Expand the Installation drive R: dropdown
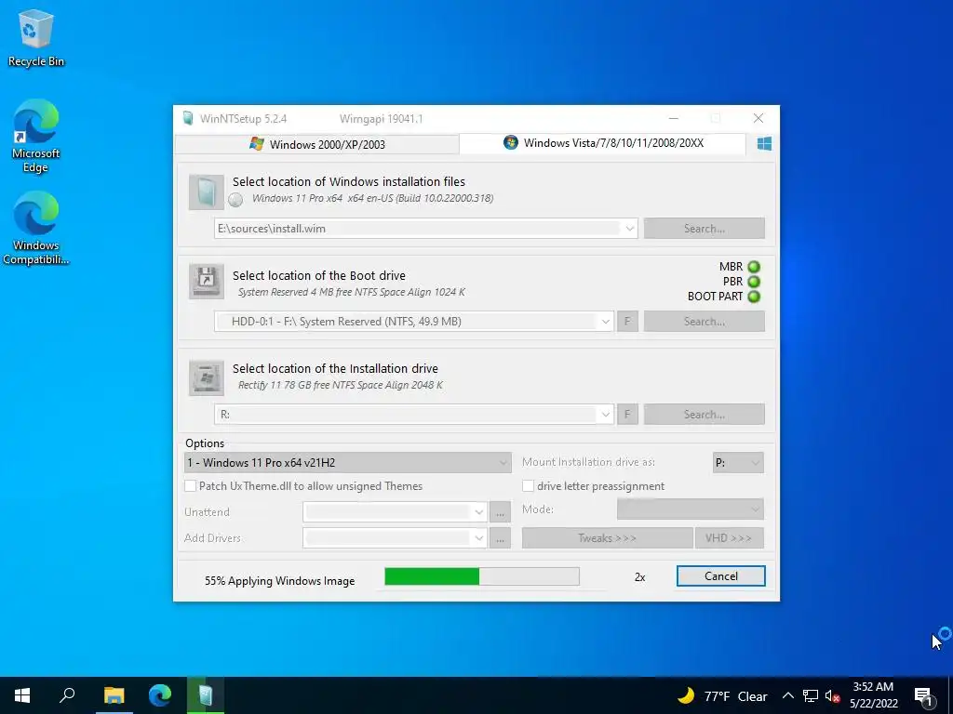Viewport: 953px width, 714px height. 605,415
